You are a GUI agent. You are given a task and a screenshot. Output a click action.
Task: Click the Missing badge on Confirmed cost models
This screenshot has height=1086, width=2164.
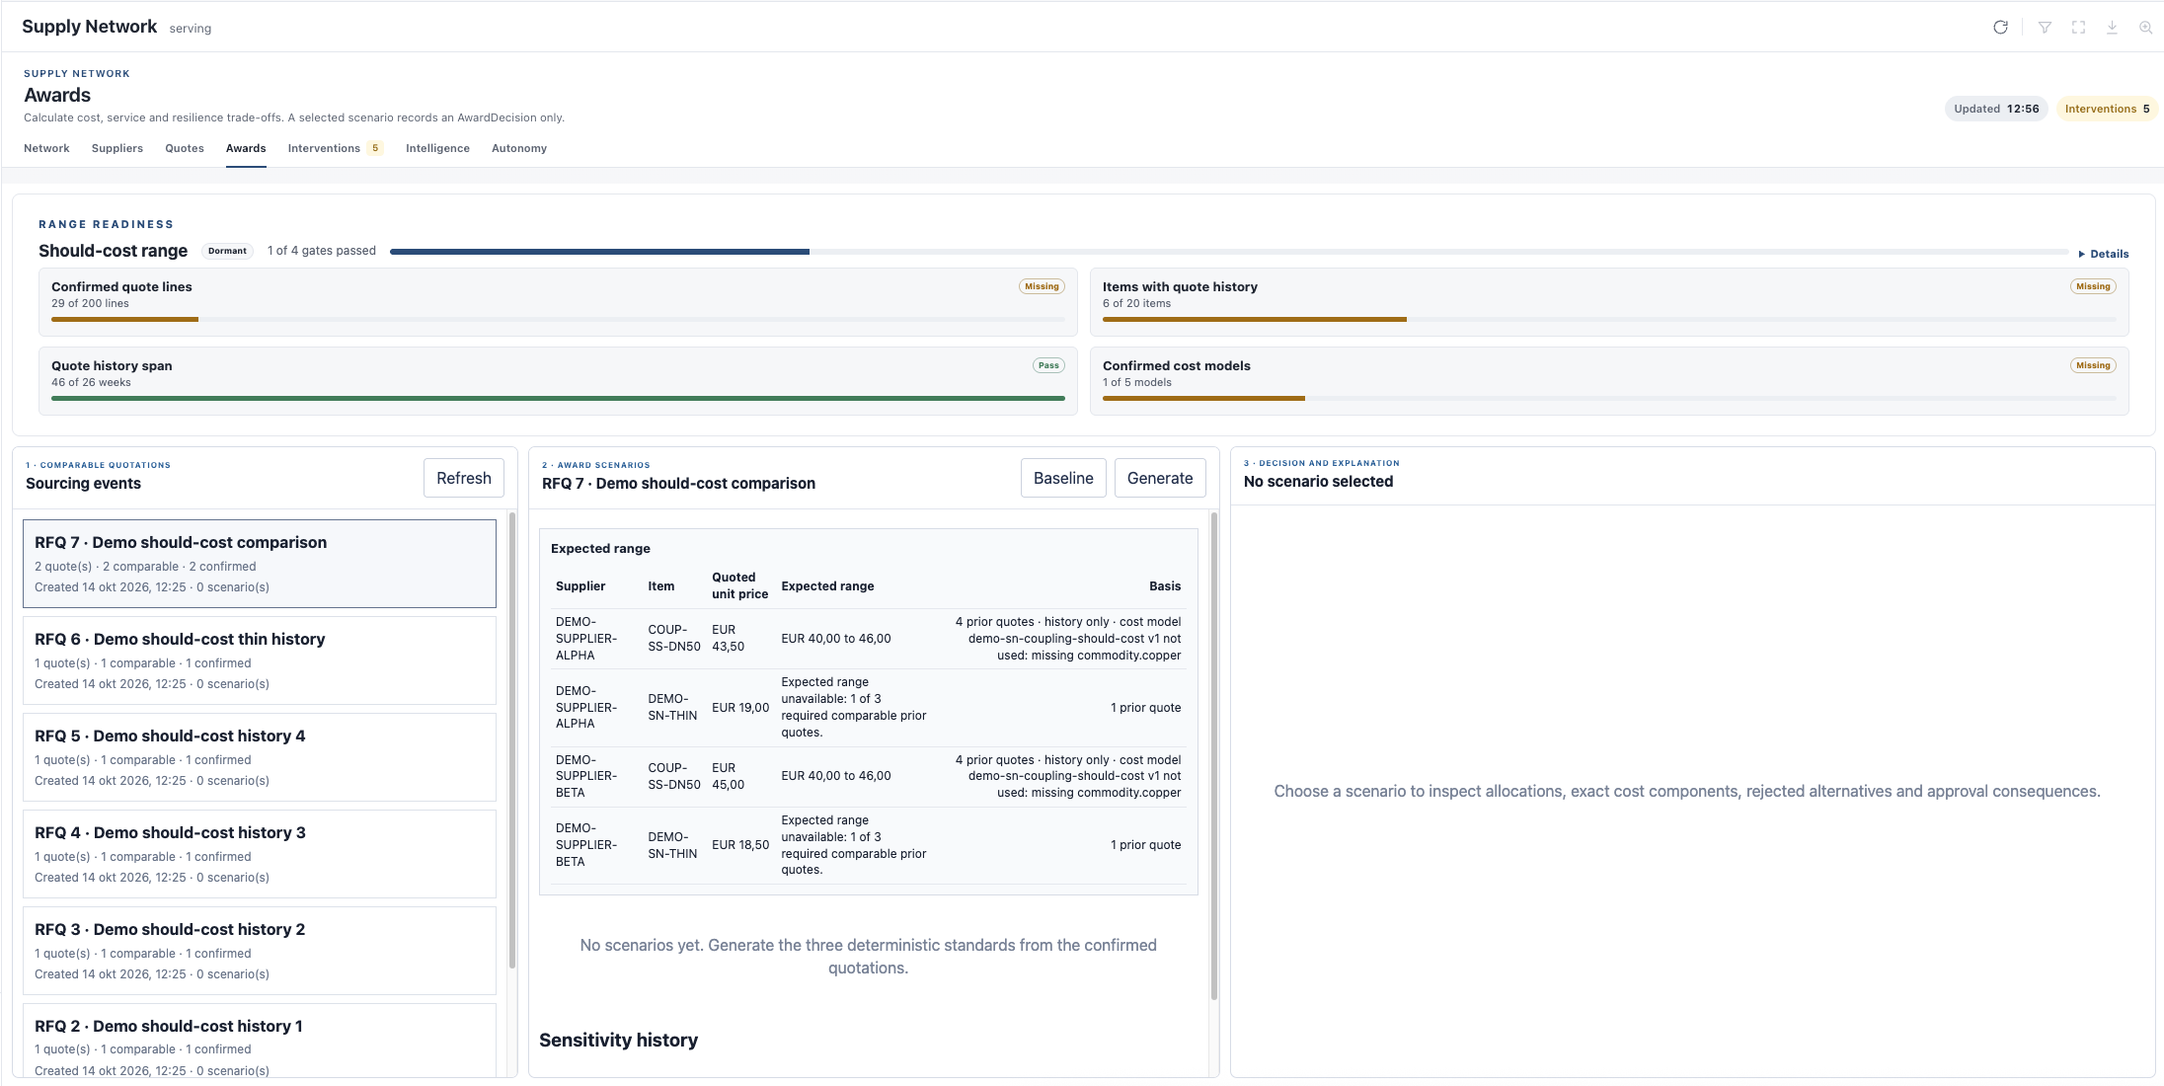[2093, 365]
